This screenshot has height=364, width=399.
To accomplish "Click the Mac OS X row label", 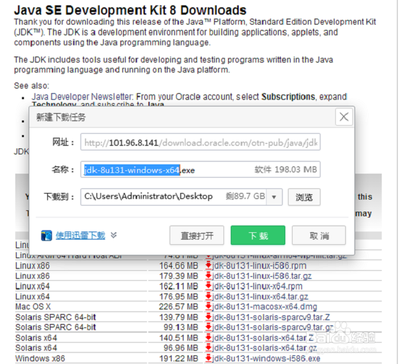I will [x=33, y=307].
